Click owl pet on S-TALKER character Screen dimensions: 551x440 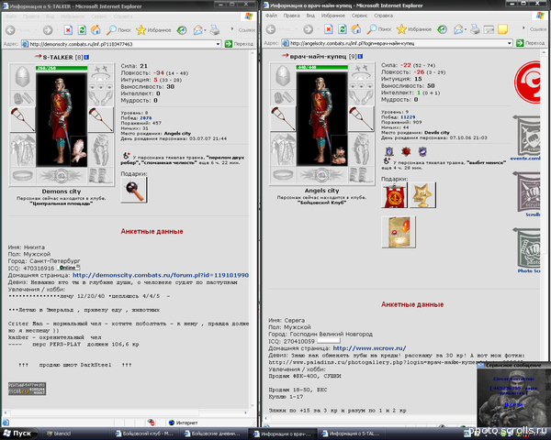pyautogui.click(x=78, y=151)
